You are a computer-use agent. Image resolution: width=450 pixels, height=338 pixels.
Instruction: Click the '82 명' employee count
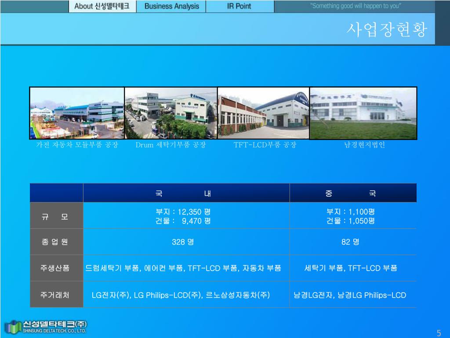350,242
